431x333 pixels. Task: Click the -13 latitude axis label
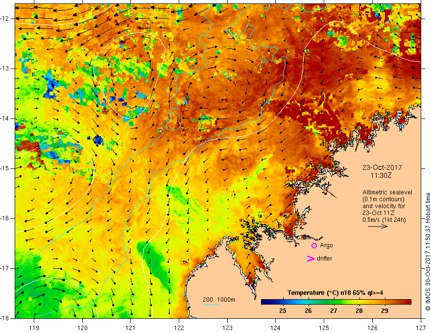click(x=5, y=69)
